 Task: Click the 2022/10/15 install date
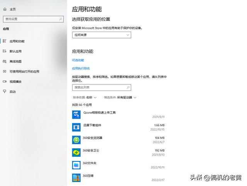pyautogui.click(x=157, y=129)
